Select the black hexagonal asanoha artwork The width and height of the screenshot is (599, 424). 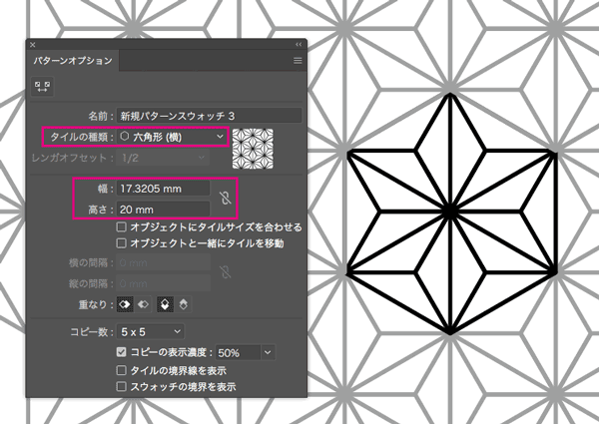pyautogui.click(x=451, y=212)
